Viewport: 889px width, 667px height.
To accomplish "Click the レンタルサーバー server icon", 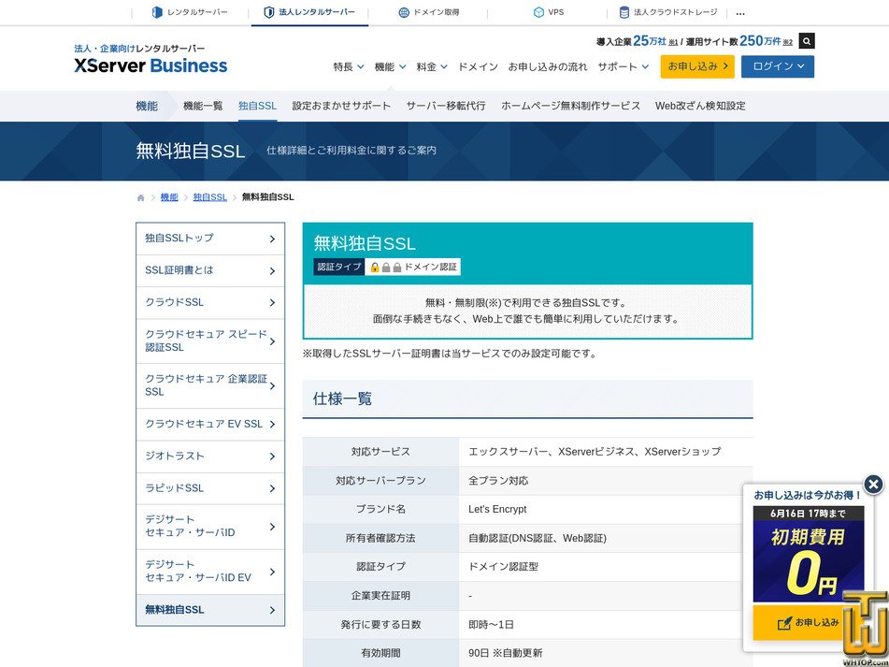I will pos(157,12).
